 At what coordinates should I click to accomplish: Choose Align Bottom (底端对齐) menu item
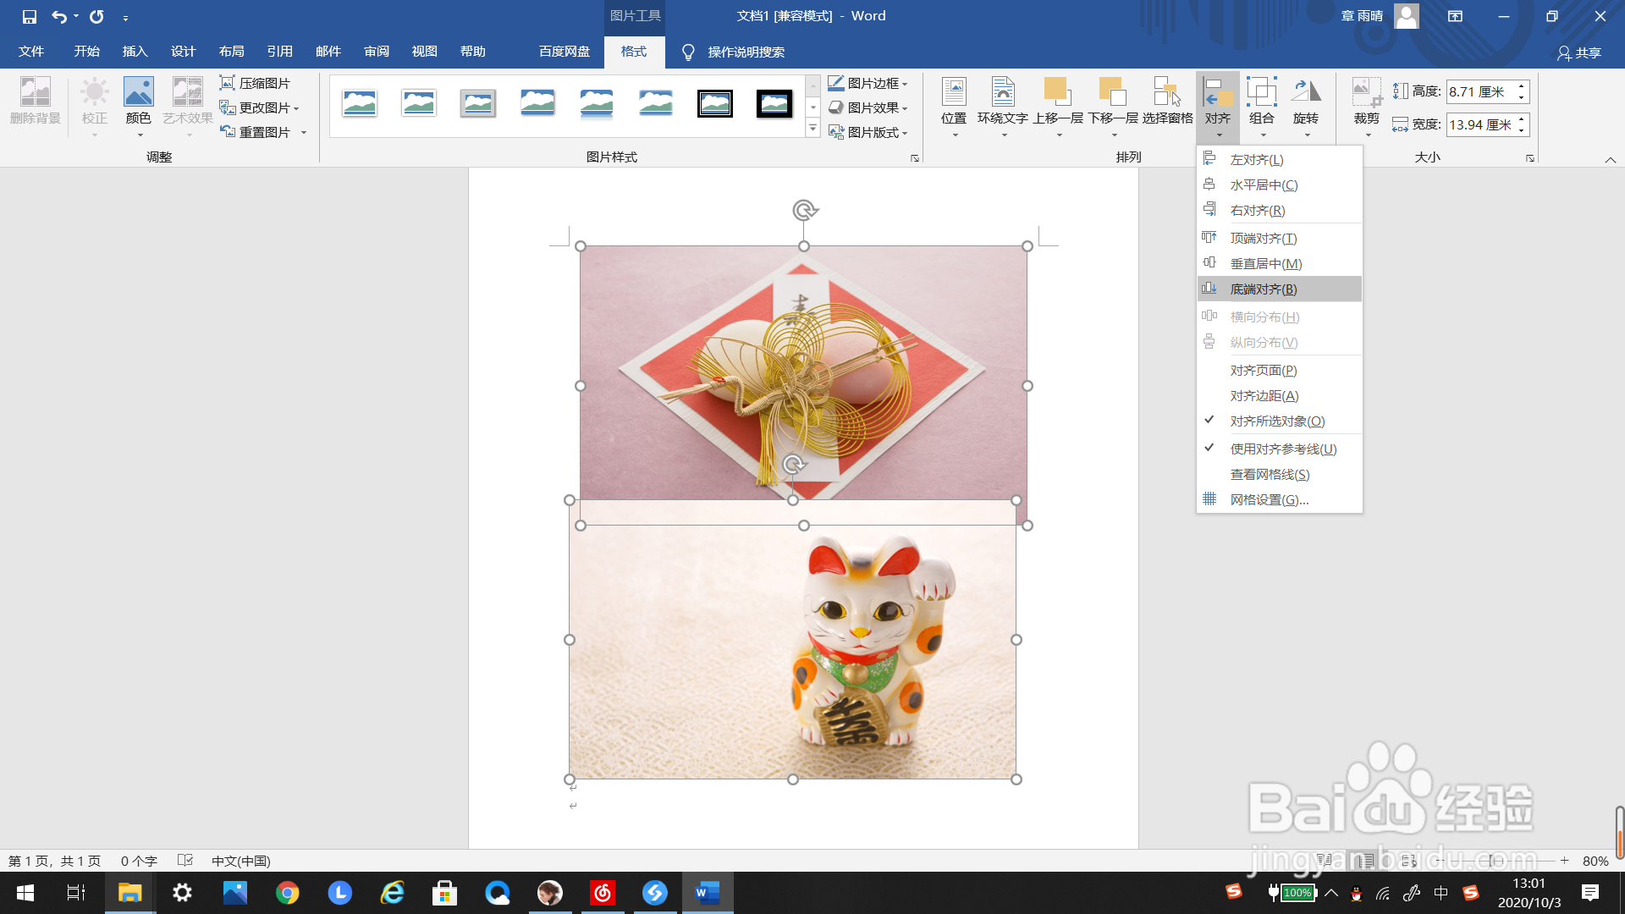point(1279,289)
